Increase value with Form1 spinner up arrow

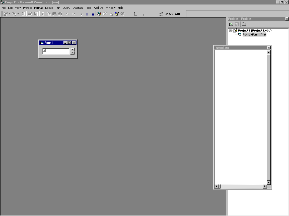[x=73, y=50]
